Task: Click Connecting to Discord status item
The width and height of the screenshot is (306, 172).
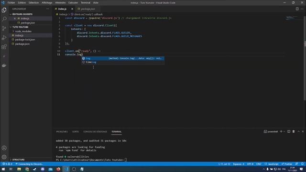Action: point(29,164)
